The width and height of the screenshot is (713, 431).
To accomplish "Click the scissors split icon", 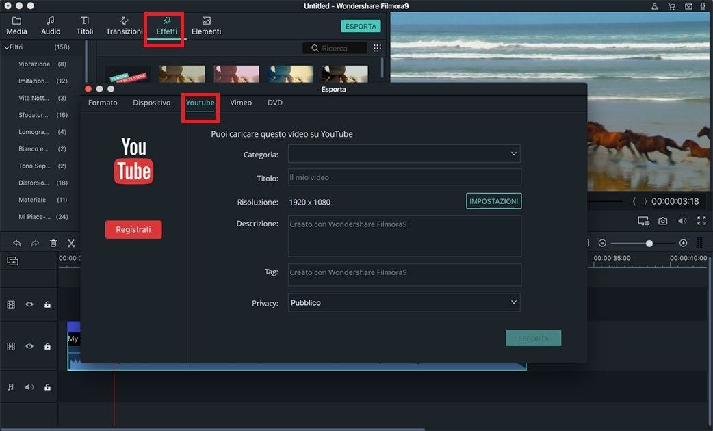I will tap(71, 244).
